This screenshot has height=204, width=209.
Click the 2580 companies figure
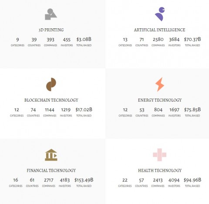click(158, 40)
